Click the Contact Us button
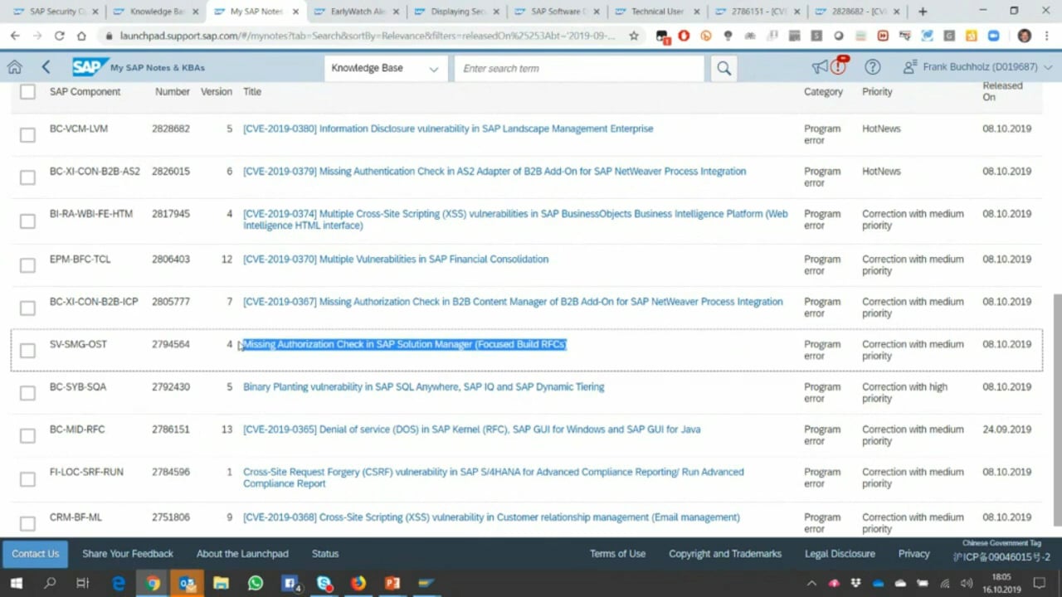Viewport: 1062px width, 597px height. pyautogui.click(x=36, y=554)
